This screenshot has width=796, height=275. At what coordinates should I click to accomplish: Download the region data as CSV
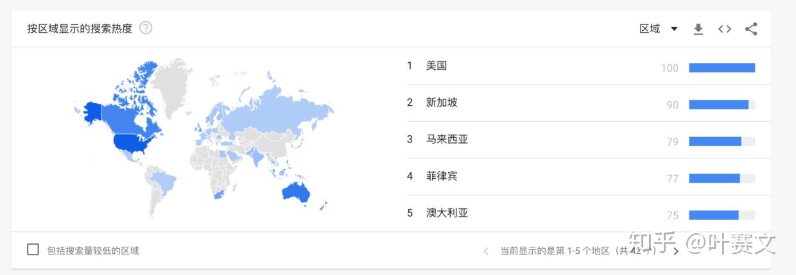[698, 29]
